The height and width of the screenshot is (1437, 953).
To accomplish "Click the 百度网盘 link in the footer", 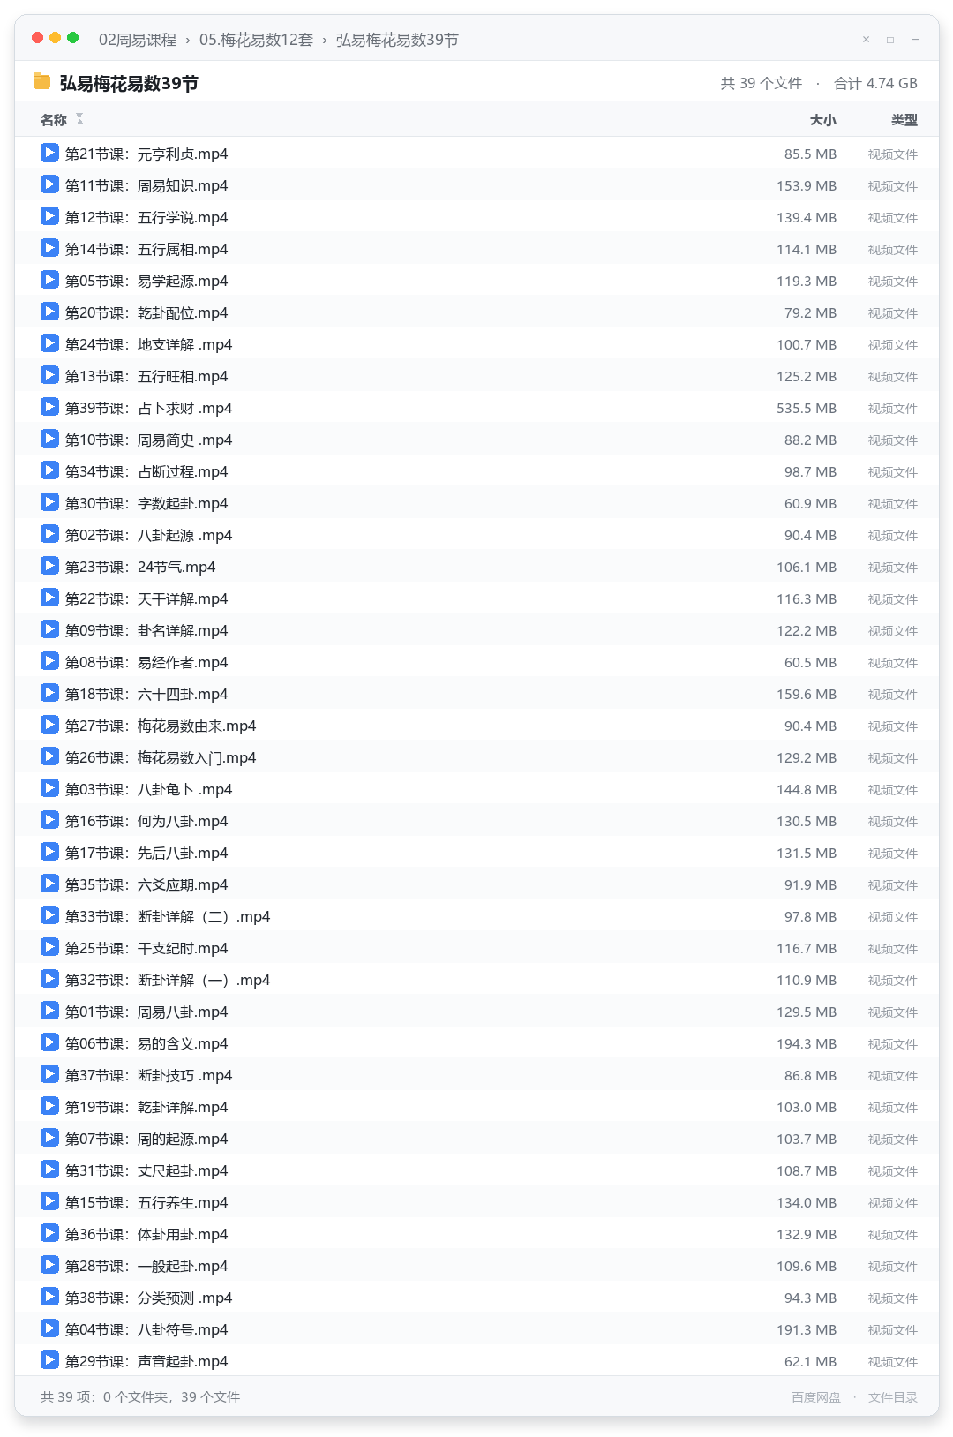I will click(816, 1397).
